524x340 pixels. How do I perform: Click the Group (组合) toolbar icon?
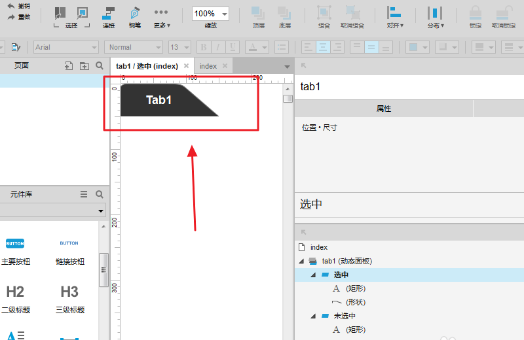click(324, 18)
